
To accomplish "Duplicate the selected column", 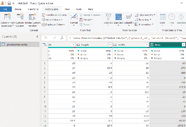I will (x=53, y=24).
